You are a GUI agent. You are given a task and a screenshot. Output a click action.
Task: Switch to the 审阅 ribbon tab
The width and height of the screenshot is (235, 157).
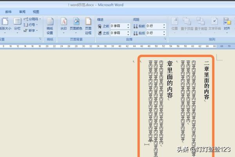point(22,12)
